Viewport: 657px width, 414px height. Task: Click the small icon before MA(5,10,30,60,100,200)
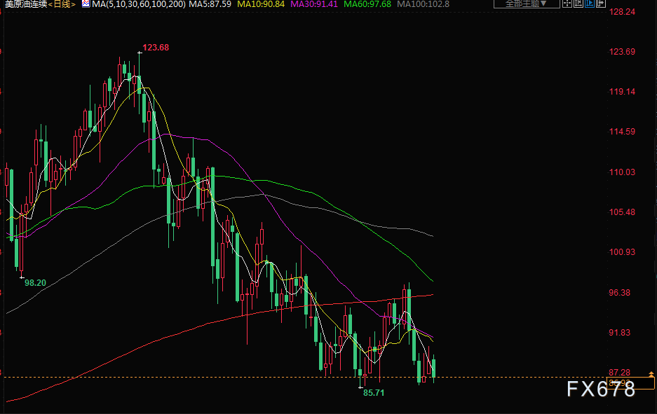85,4
